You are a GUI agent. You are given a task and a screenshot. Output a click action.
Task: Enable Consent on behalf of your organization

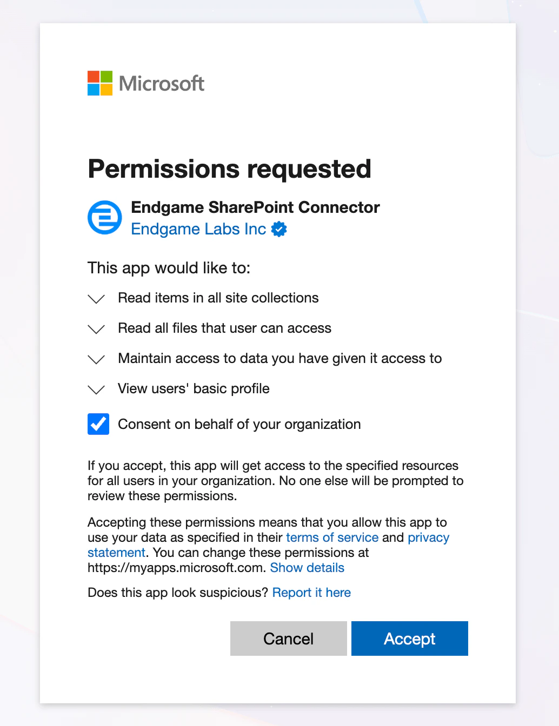[x=98, y=425]
